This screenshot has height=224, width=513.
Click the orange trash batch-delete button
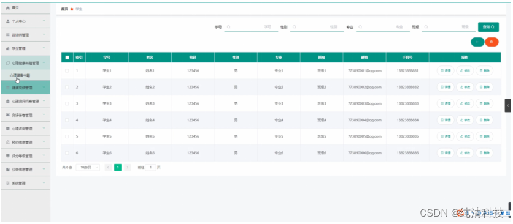[x=492, y=42]
